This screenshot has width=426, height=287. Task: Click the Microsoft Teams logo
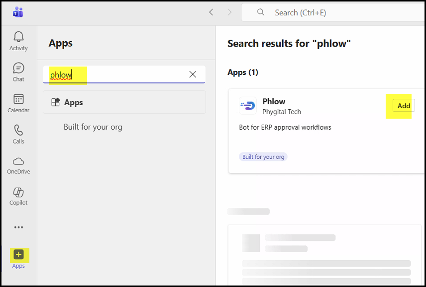coord(18,12)
